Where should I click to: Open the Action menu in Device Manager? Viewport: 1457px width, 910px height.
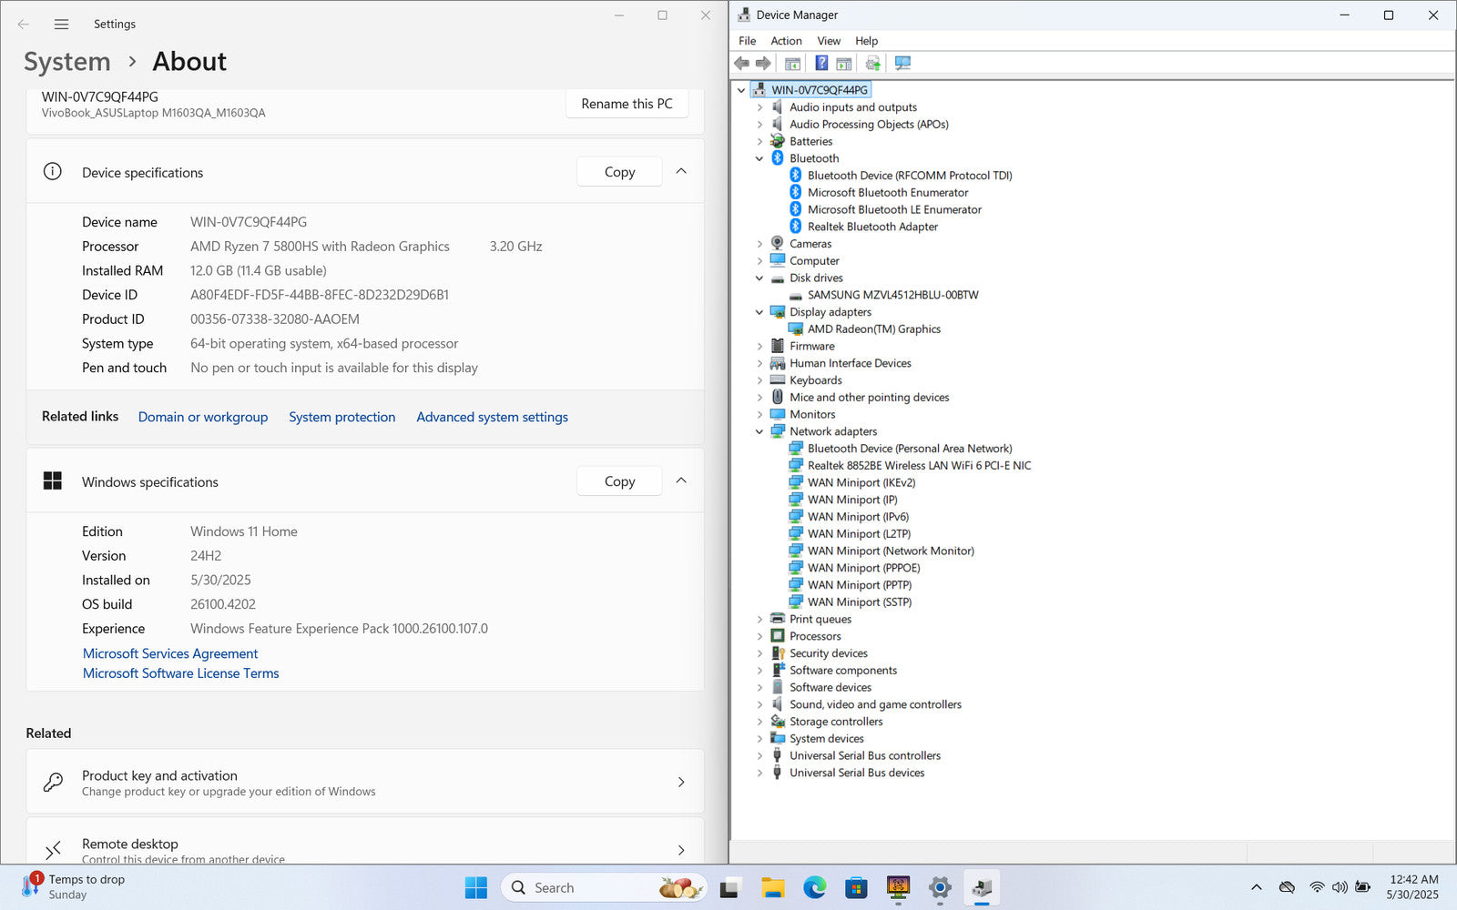click(786, 41)
